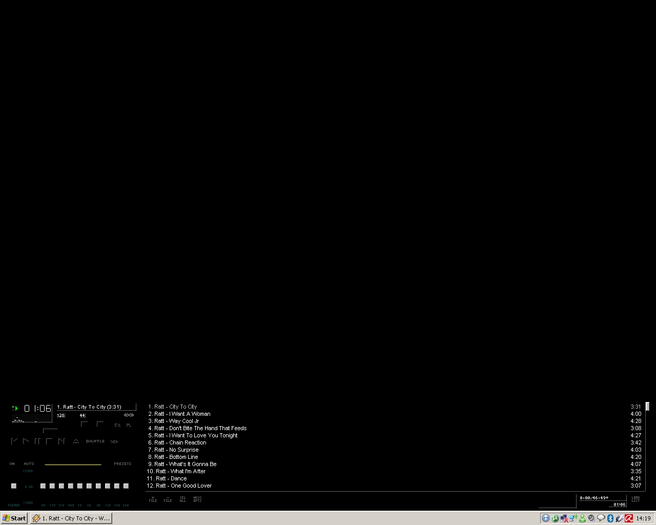Click the disconnected network tray icon

coord(564,518)
